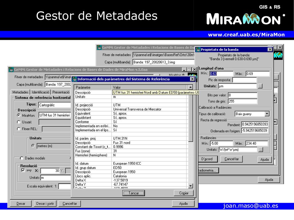The height and width of the screenshot is (220, 294).
Task: Select the Hemisferi (hemisphere) row
Action: pyautogui.click(x=131, y=155)
